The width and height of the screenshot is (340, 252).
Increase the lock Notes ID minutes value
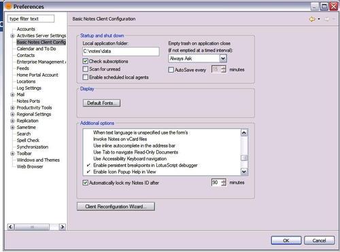click(x=224, y=181)
